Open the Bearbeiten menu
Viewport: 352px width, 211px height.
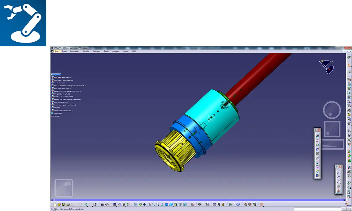pyautogui.click(x=74, y=51)
